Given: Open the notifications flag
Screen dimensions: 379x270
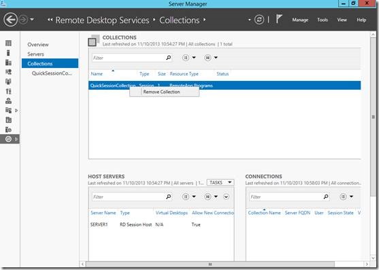Looking at the screenshot, I should (279, 19).
